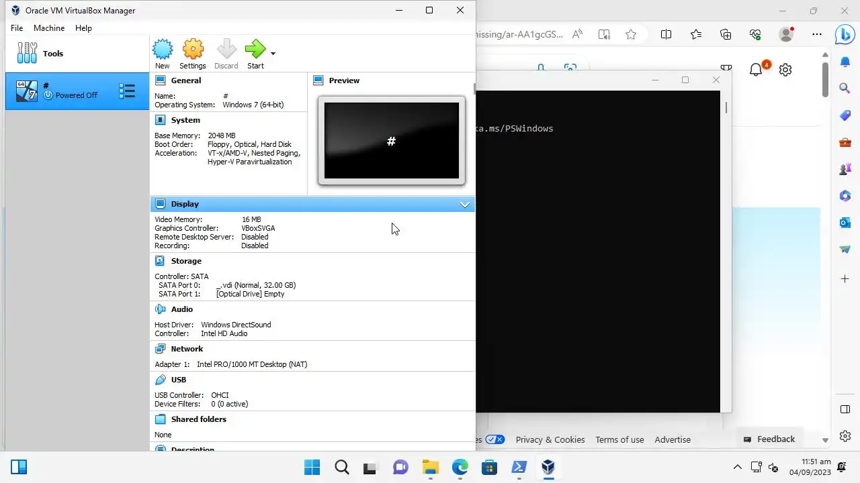Open the Advertise link
This screenshot has height=483, width=860.
[x=673, y=440]
